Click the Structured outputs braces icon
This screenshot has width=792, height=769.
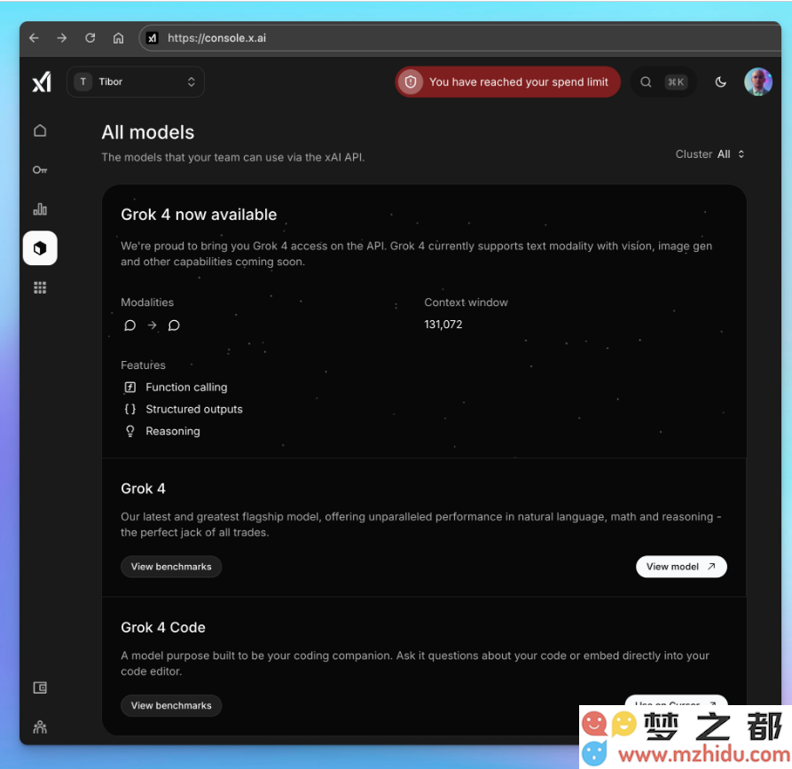pyautogui.click(x=129, y=409)
